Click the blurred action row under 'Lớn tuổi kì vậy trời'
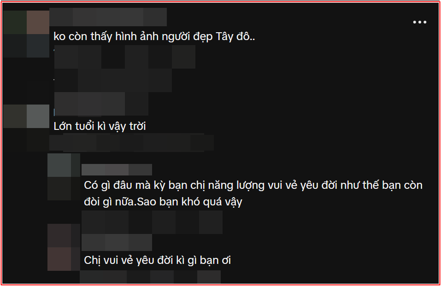The height and width of the screenshot is (286, 441). point(131,143)
